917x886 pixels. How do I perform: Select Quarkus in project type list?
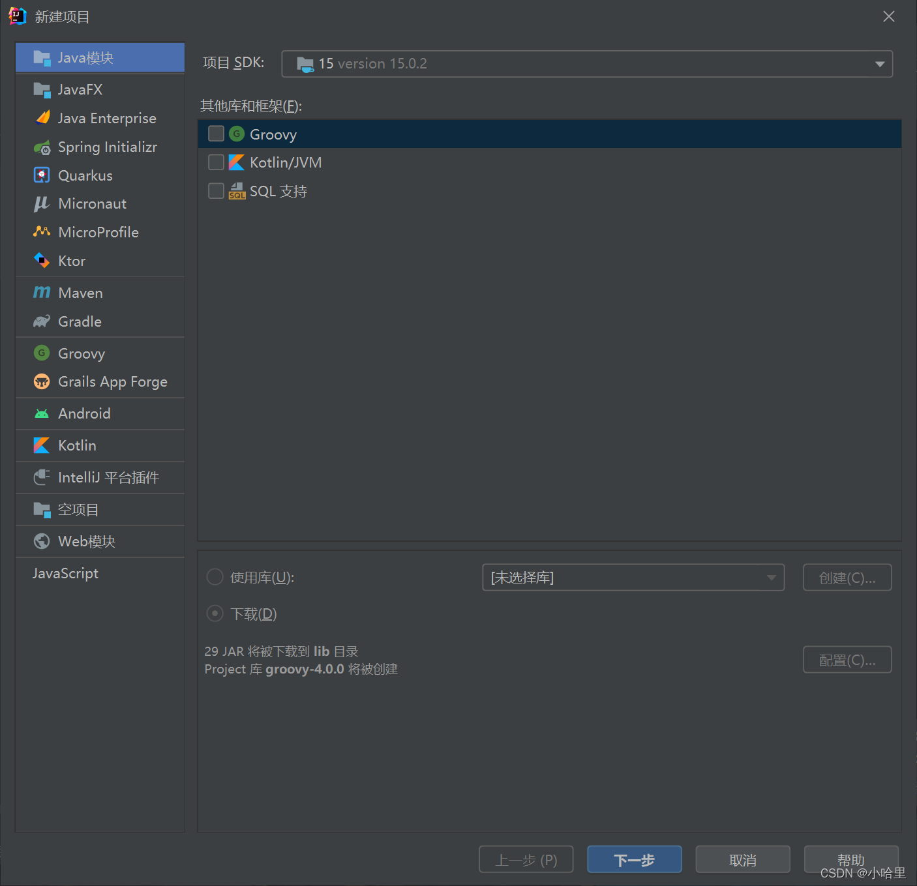pos(100,175)
